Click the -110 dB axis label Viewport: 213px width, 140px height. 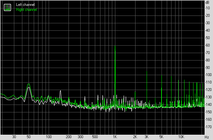tap(208, 82)
